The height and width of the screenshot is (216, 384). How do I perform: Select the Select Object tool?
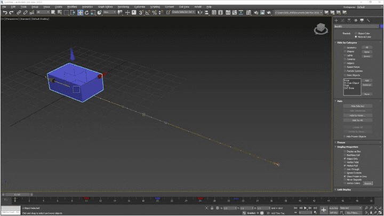tap(53, 12)
